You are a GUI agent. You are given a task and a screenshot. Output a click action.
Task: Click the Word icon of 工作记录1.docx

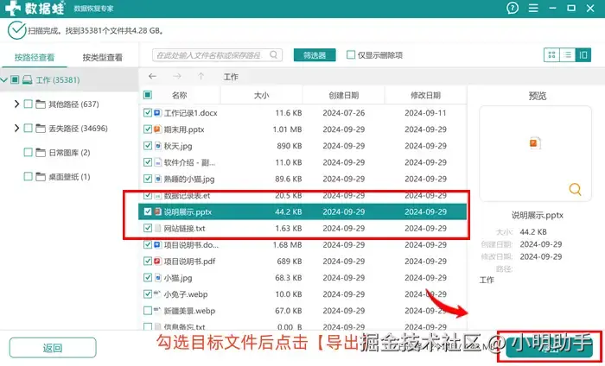pos(157,113)
